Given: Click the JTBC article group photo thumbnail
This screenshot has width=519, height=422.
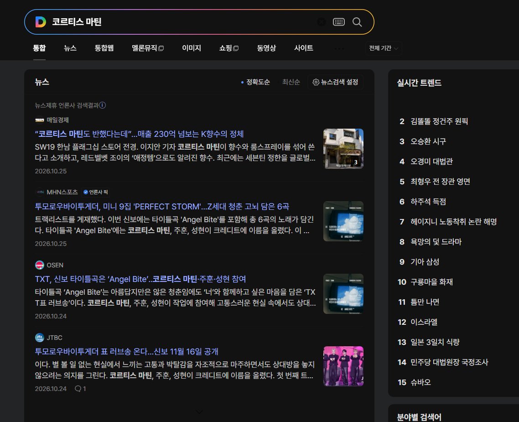Looking at the screenshot, I should click(343, 366).
